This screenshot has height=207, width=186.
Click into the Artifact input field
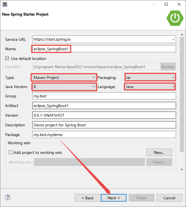[x=104, y=106]
